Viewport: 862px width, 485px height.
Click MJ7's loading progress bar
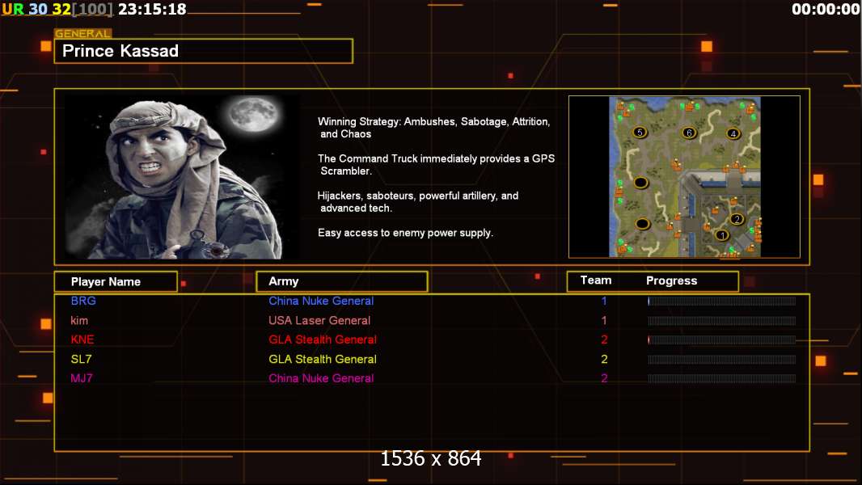click(722, 378)
